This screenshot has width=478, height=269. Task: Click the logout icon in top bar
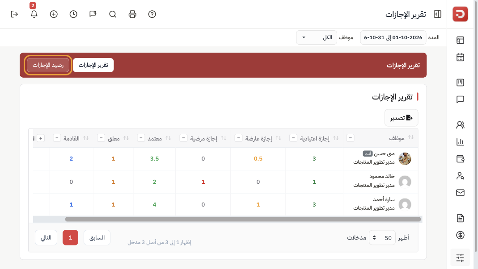pyautogui.click(x=14, y=14)
